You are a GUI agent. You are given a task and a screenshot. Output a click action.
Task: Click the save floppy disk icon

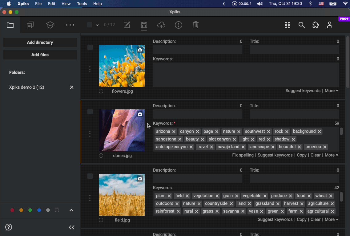click(x=144, y=25)
